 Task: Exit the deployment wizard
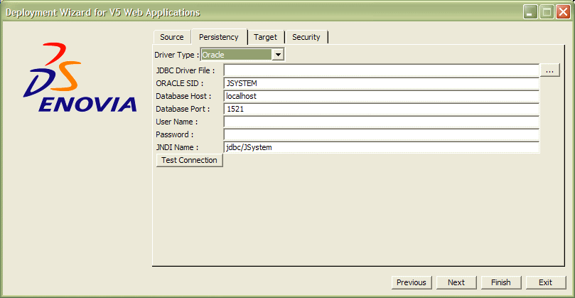(x=545, y=282)
